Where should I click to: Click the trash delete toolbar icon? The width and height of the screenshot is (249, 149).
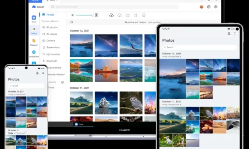(x=144, y=15)
